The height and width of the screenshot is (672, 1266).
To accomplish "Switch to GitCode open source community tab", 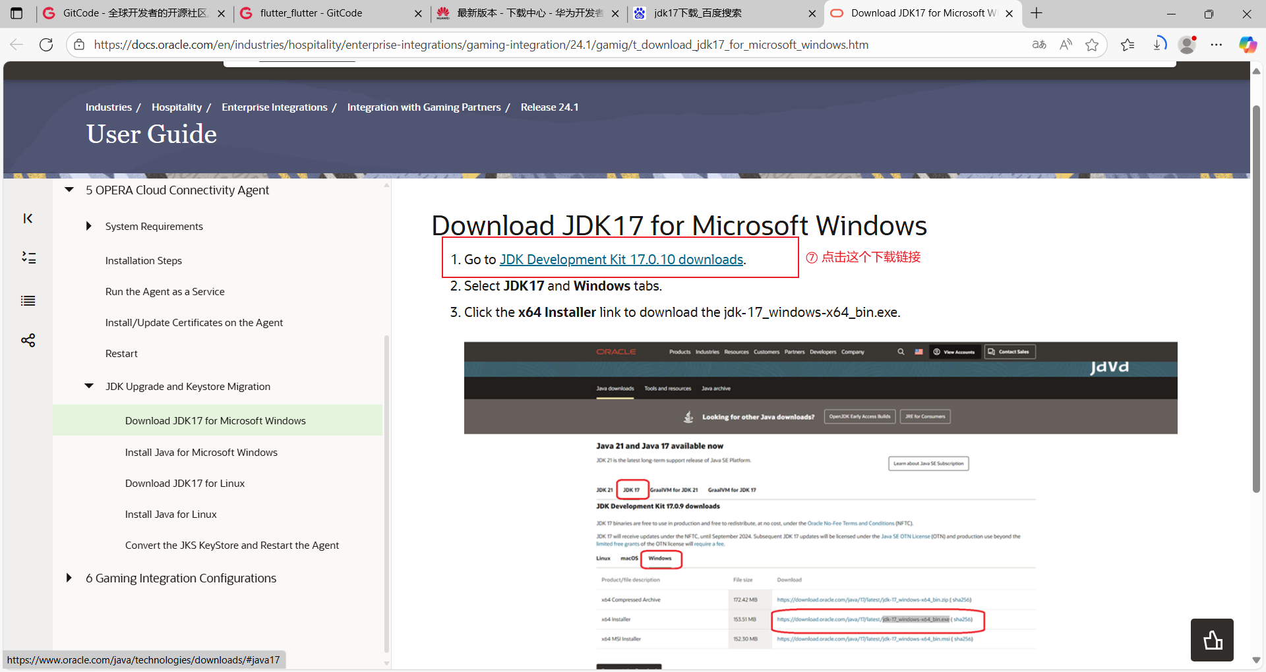I will 134,13.
